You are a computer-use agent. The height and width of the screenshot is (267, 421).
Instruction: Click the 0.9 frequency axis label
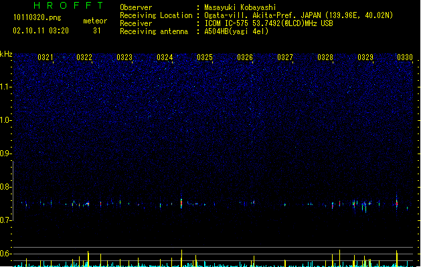click(5, 154)
